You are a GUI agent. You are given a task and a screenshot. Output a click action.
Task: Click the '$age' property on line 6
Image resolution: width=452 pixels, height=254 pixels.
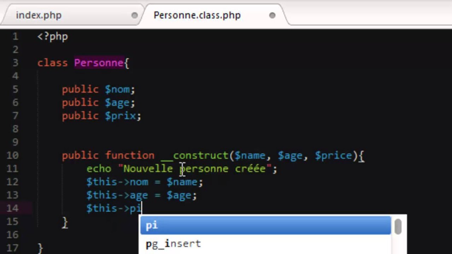coord(117,103)
